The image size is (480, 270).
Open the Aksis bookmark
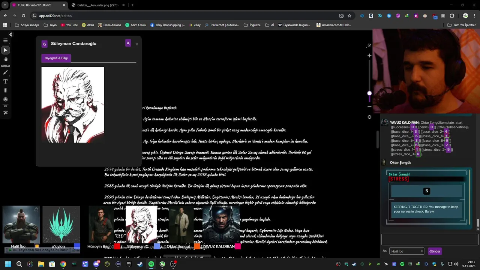88,25
